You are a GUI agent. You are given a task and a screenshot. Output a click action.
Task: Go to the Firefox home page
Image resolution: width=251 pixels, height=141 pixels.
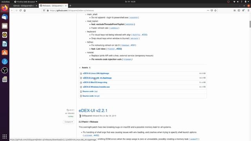25,11
